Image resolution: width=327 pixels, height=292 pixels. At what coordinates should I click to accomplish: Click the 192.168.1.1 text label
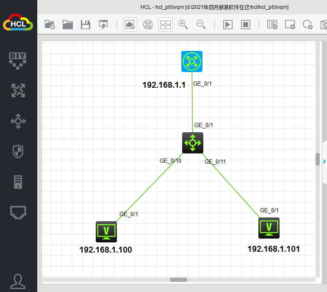164,85
